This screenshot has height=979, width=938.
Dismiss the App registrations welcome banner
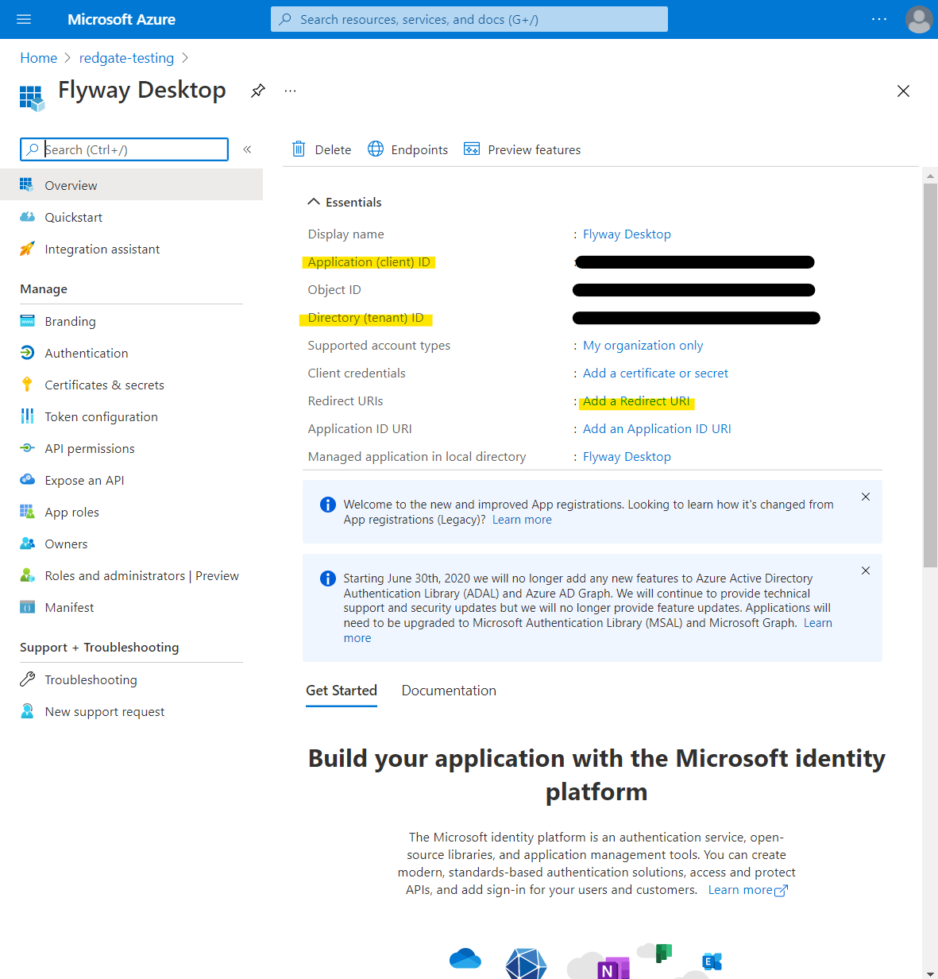coord(866,497)
